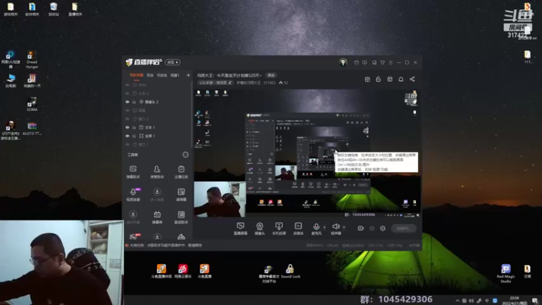542x305 pixels.
Task: Switch mode using pill next to logo
Action: pyautogui.click(x=173, y=62)
